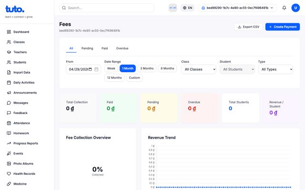Click the Announcements megaphone icon
305x190 pixels.
tap(9, 93)
